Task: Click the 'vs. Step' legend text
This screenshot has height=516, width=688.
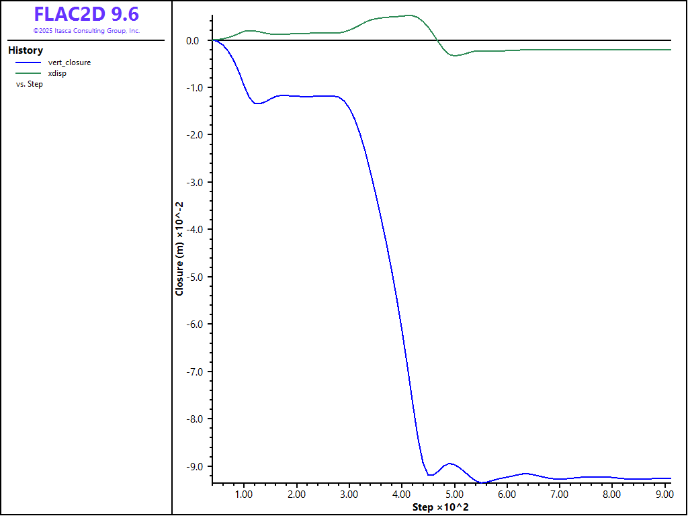Action: click(x=30, y=84)
